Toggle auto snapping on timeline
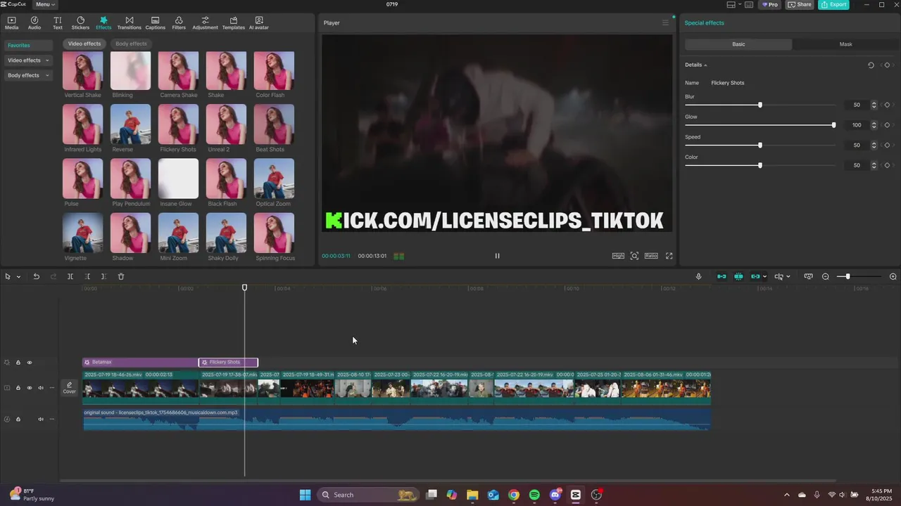Screen dimensions: 901x506 [738, 276]
